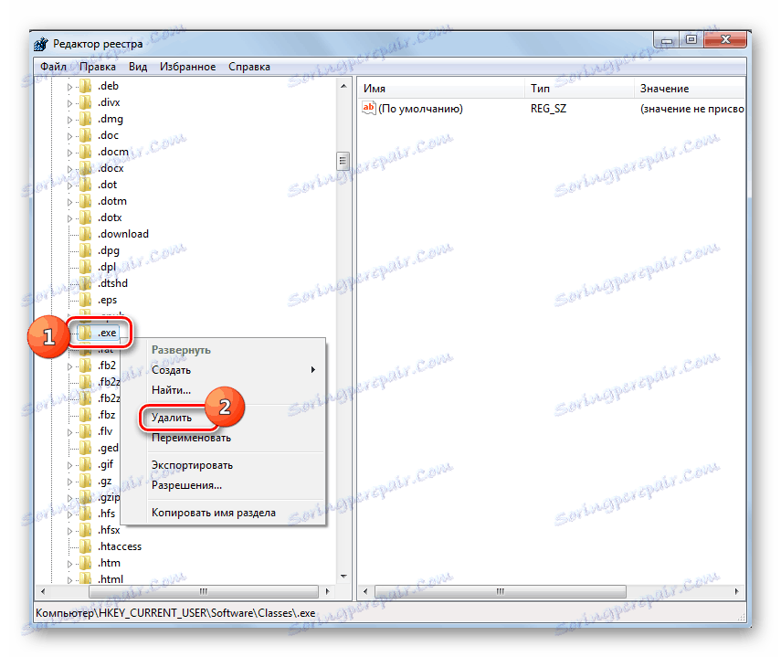Expand the .divx key
781x657 pixels.
coord(69,103)
